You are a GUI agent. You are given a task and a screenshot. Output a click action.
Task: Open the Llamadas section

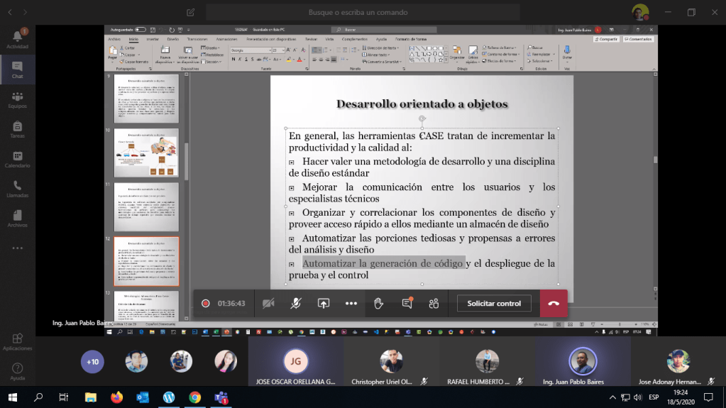[17, 189]
